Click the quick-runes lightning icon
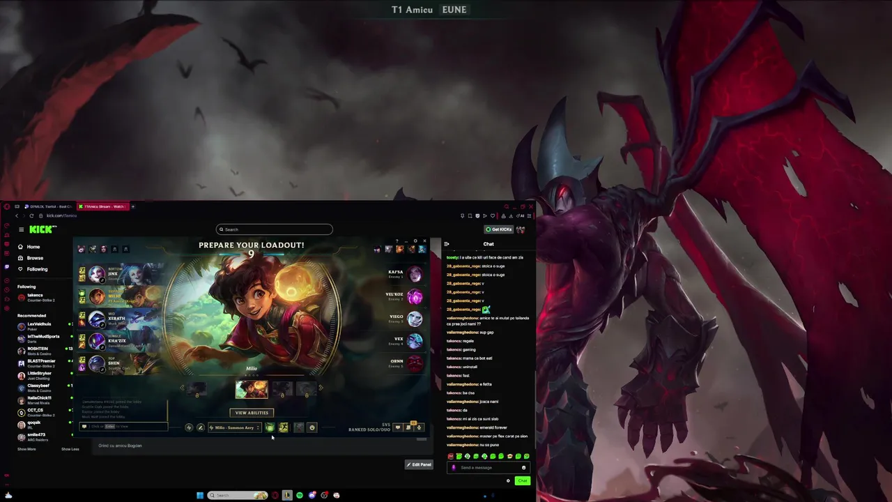The height and width of the screenshot is (502, 892). point(189,427)
